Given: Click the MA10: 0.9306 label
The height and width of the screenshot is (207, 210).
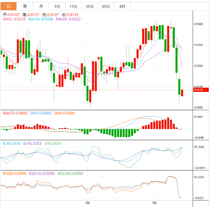Looking at the screenshot, I should pos(41,19).
